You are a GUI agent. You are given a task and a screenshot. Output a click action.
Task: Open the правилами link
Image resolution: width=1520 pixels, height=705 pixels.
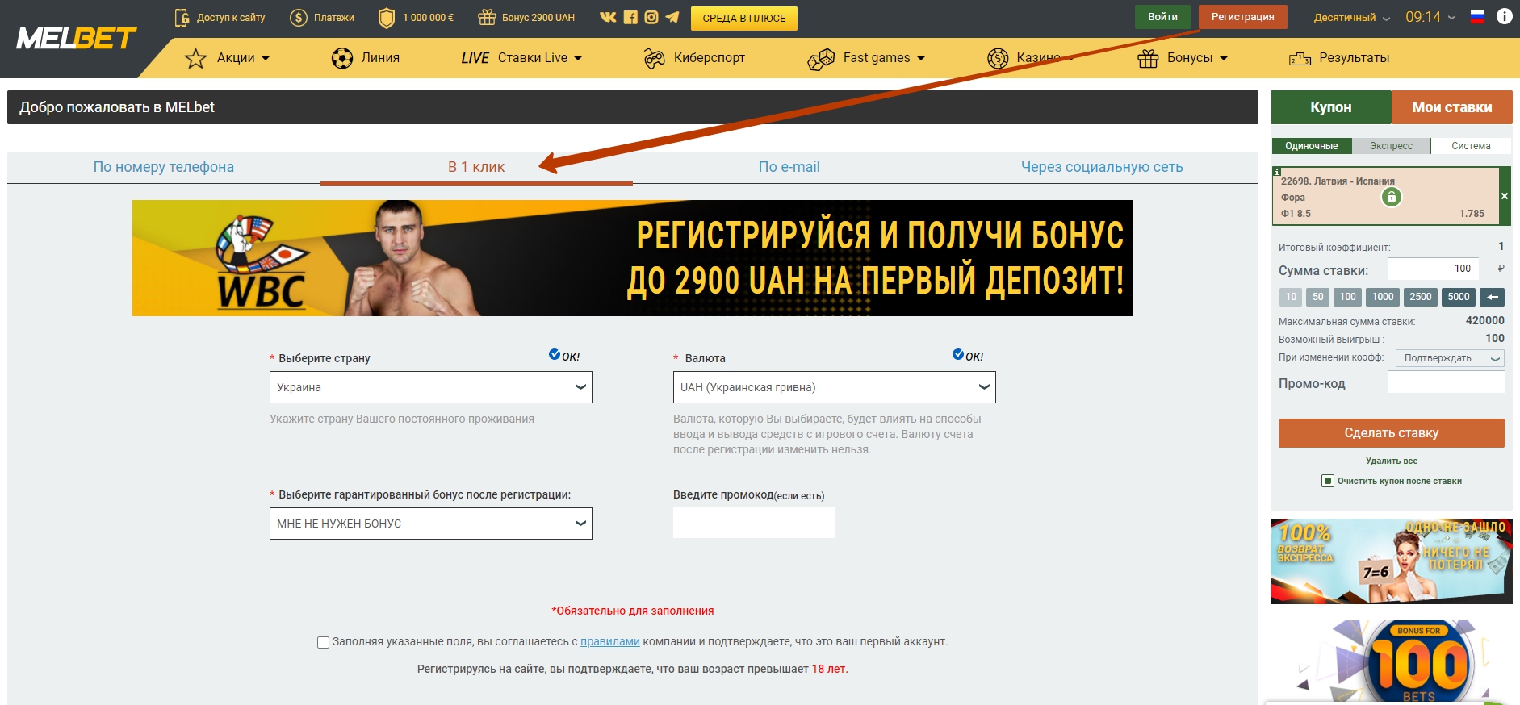[x=610, y=642]
